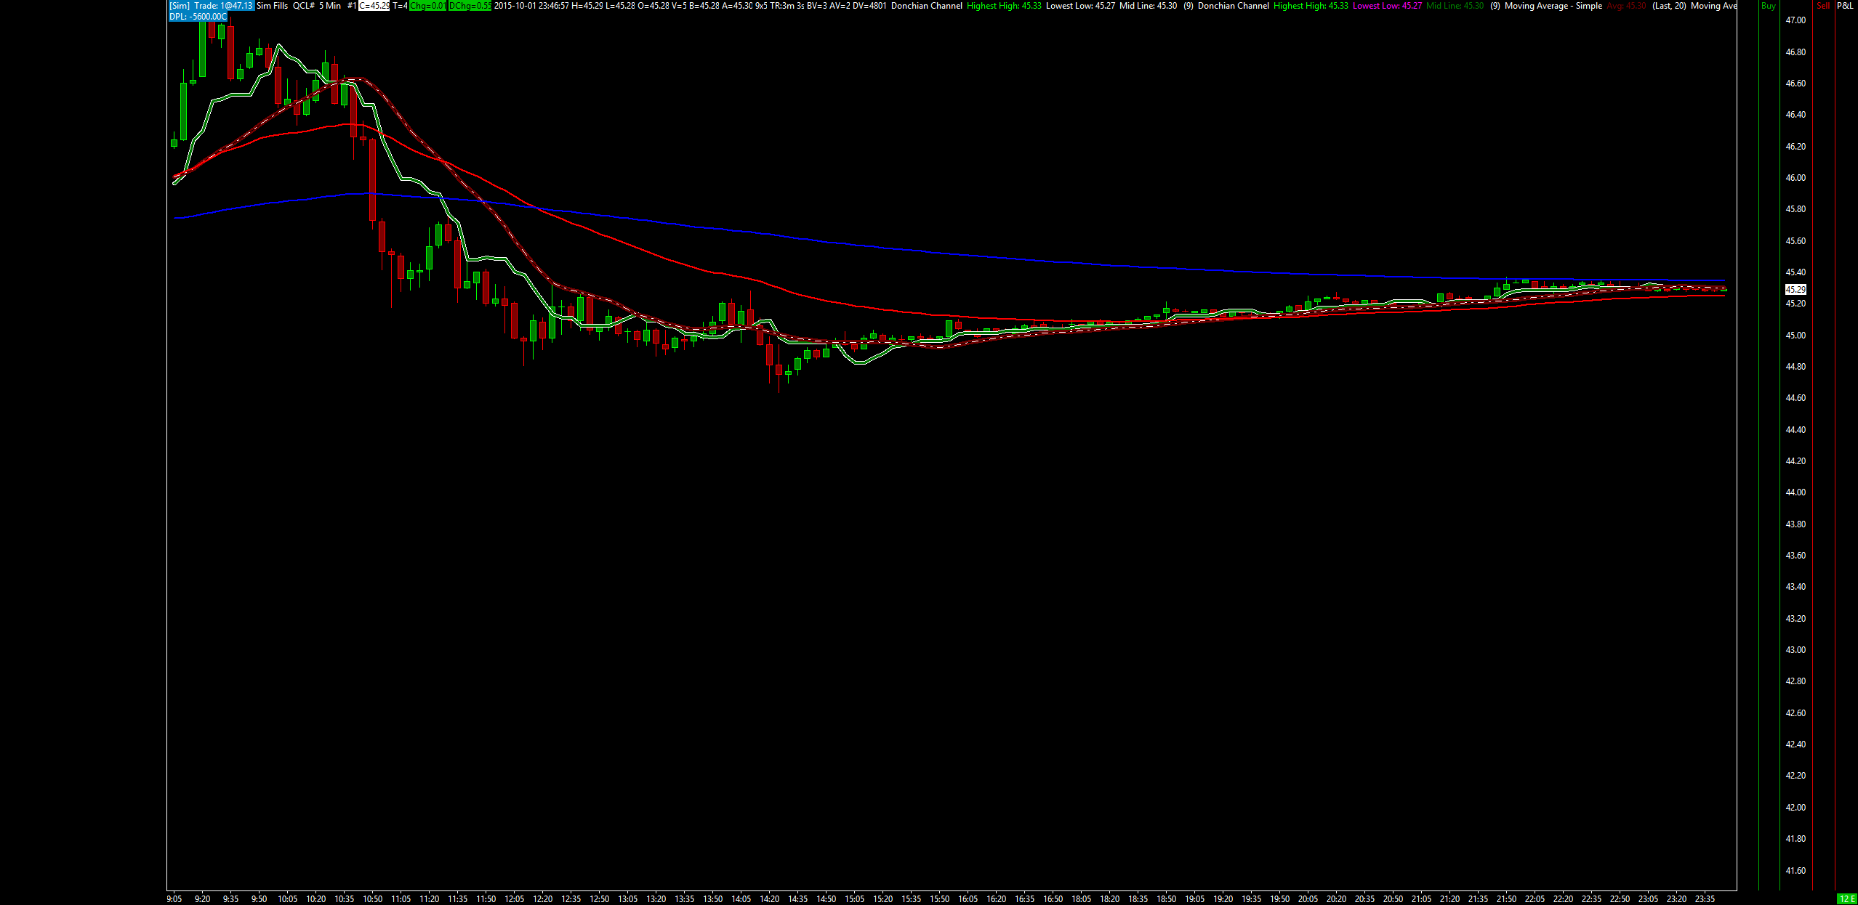The width and height of the screenshot is (1858, 905).
Task: Click the white C=45.29 close value
Action: pos(374,6)
